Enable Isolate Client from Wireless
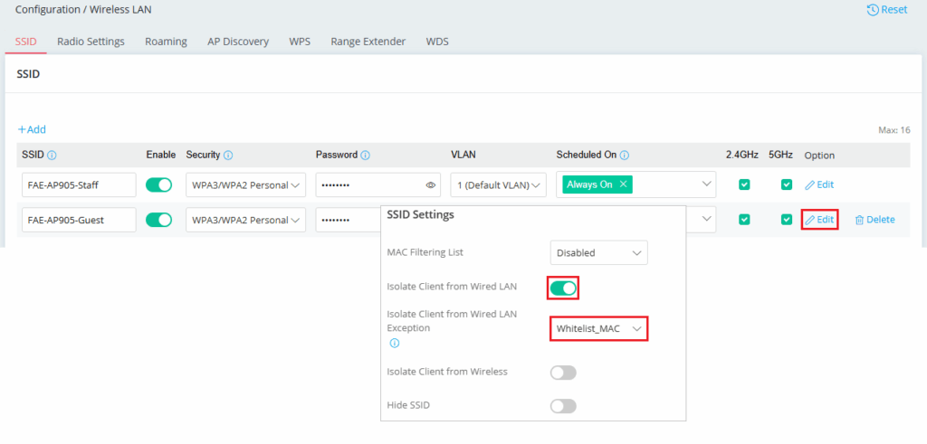This screenshot has height=444, width=927. coord(563,372)
